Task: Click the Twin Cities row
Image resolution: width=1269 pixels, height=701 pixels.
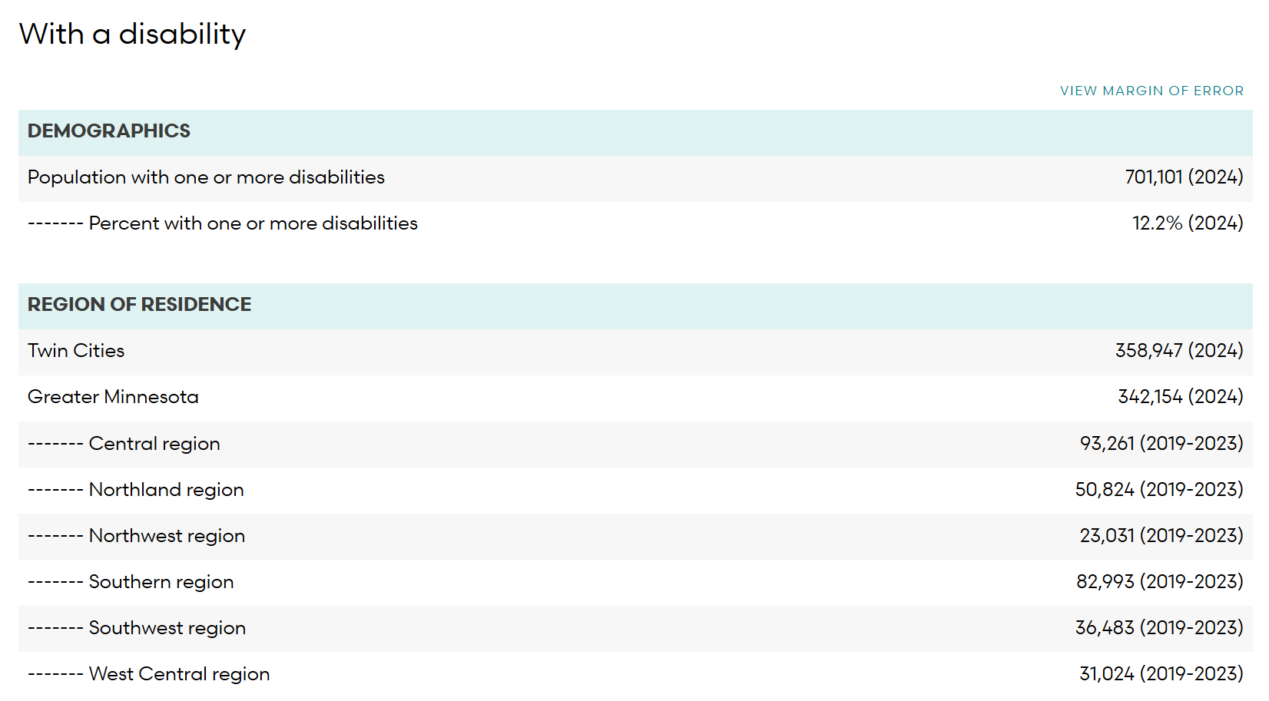Action: click(x=75, y=350)
